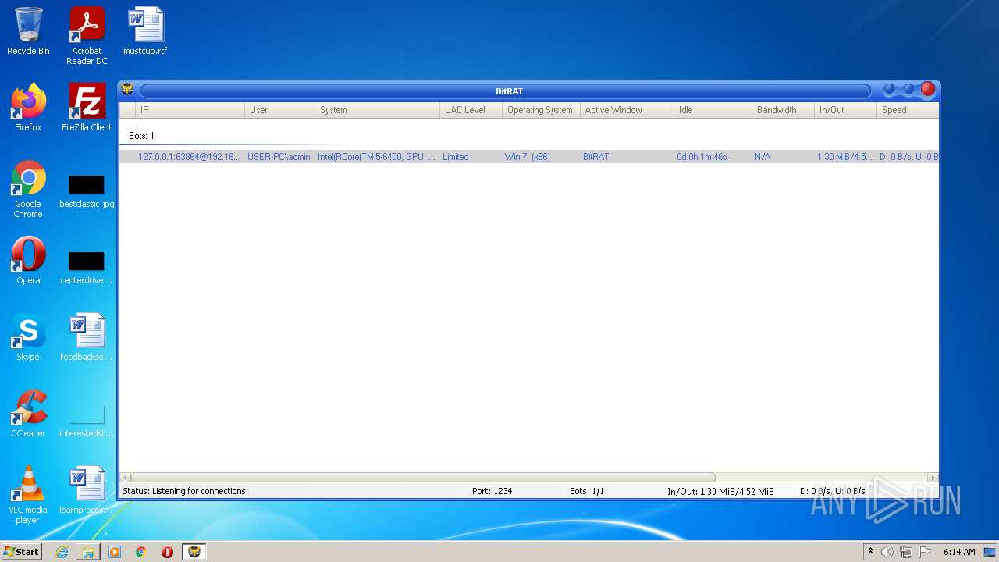The image size is (999, 562).
Task: Open CCleaner desktop shortcut
Action: coord(28,414)
